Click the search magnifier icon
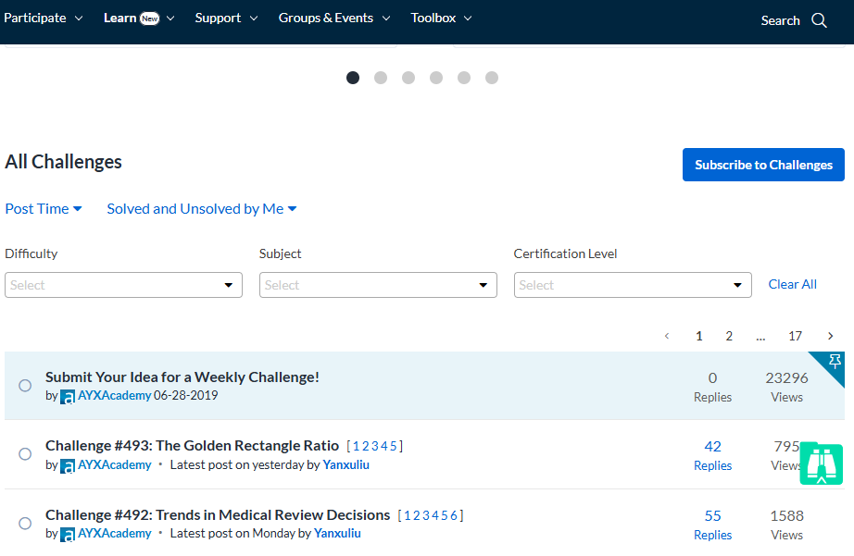The image size is (854, 556). click(819, 20)
